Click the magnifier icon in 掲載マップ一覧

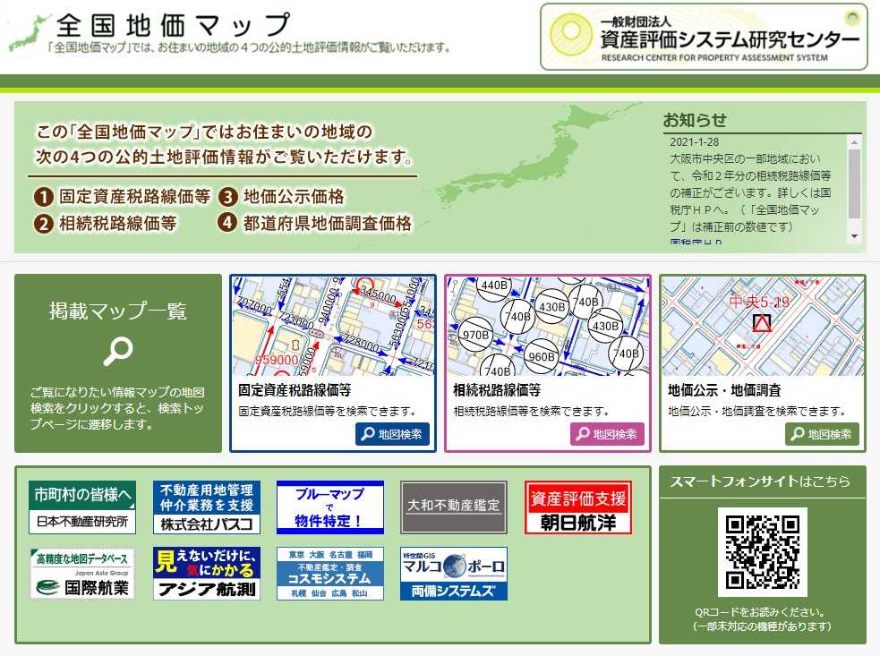click(x=118, y=352)
